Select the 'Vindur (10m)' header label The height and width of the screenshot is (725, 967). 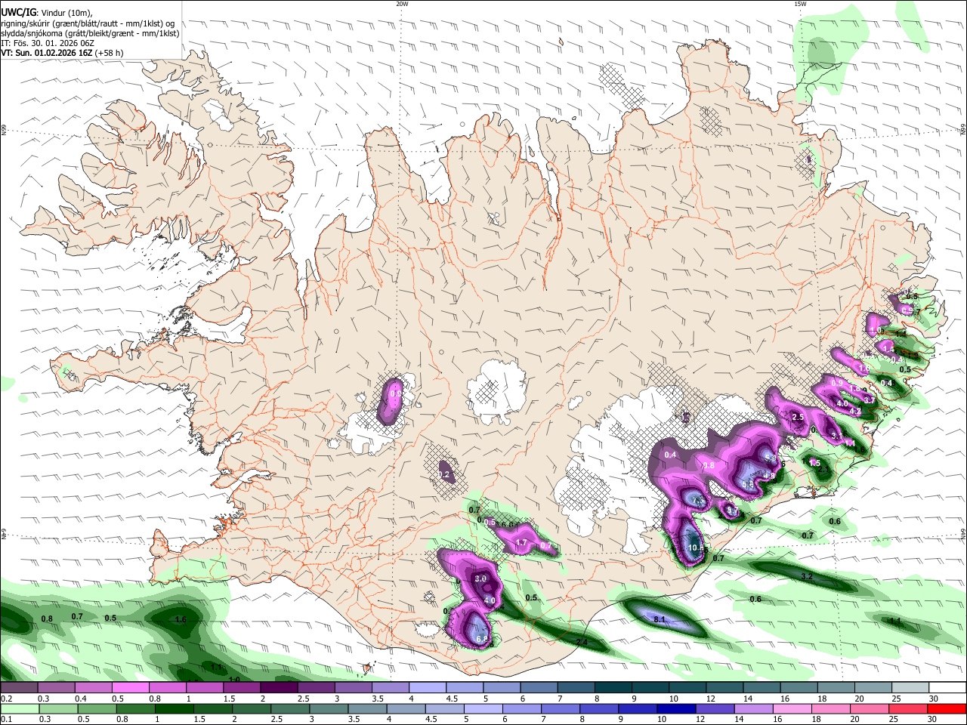(x=66, y=13)
